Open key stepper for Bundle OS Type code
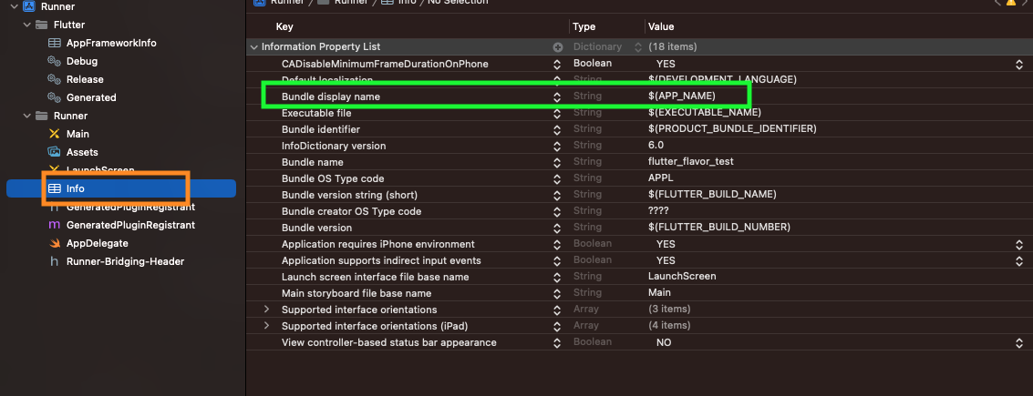 (x=557, y=179)
